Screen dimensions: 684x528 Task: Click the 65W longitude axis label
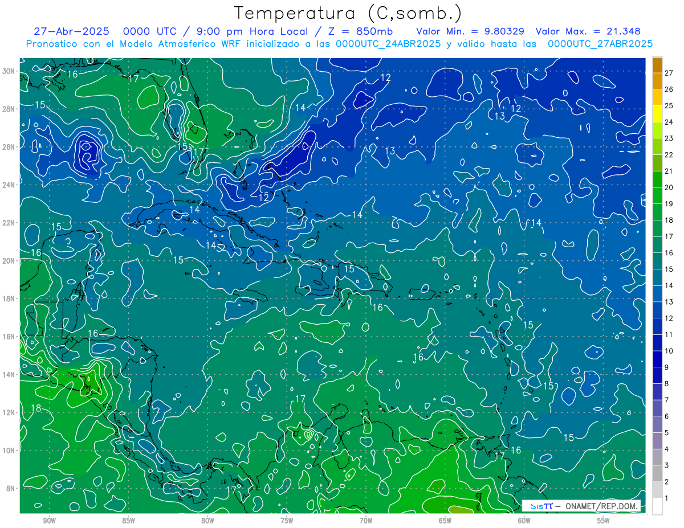(445, 521)
